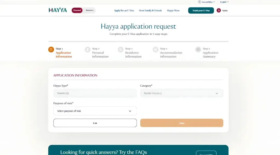Open Hayya Move menu item

[173, 11]
